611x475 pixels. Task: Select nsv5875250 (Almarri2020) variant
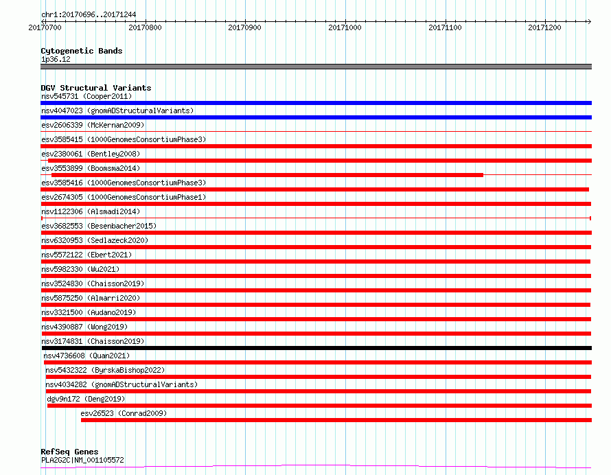pos(91,298)
